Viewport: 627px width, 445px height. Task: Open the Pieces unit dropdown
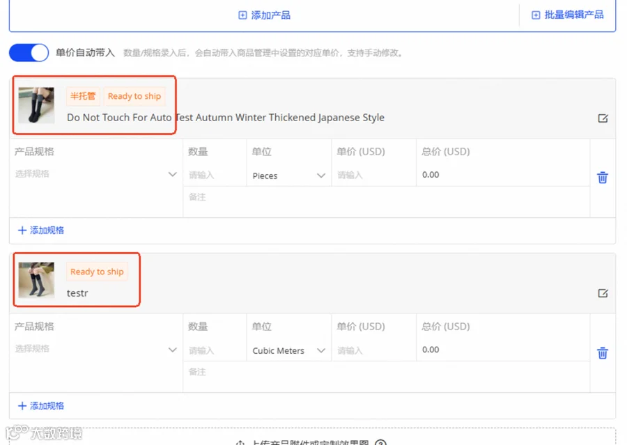288,175
